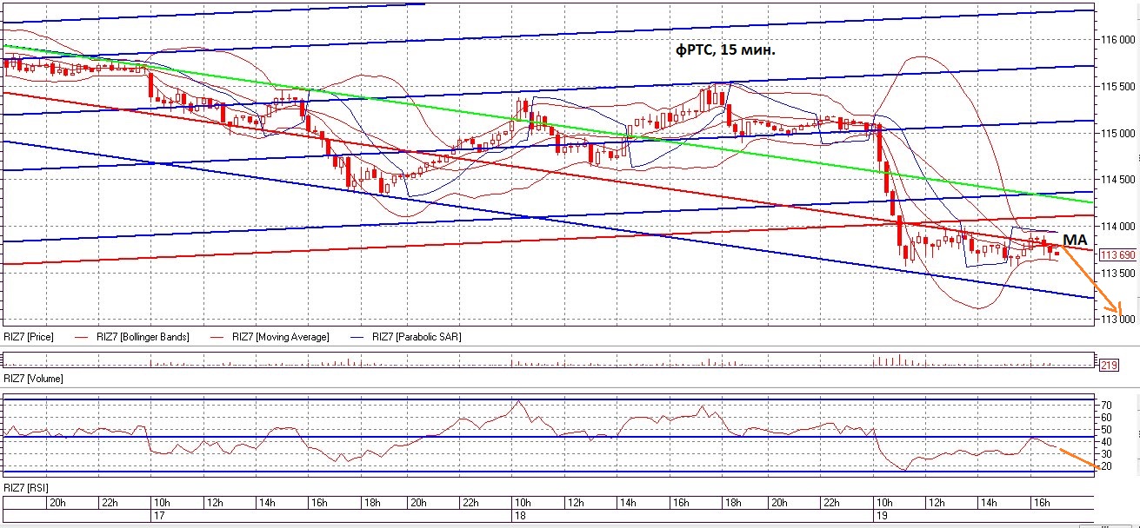Viewport: 1140px width, 528px height.
Task: Click the фРТС, 15 мин. chart title
Action: click(x=726, y=50)
